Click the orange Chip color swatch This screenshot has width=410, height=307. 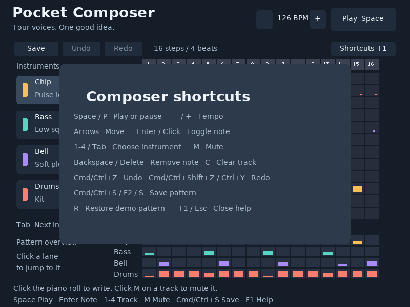(x=25, y=90)
